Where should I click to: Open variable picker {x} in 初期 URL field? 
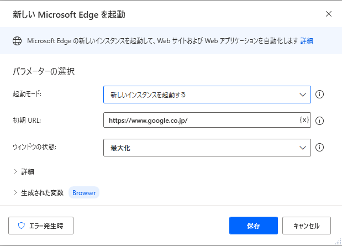click(x=304, y=120)
